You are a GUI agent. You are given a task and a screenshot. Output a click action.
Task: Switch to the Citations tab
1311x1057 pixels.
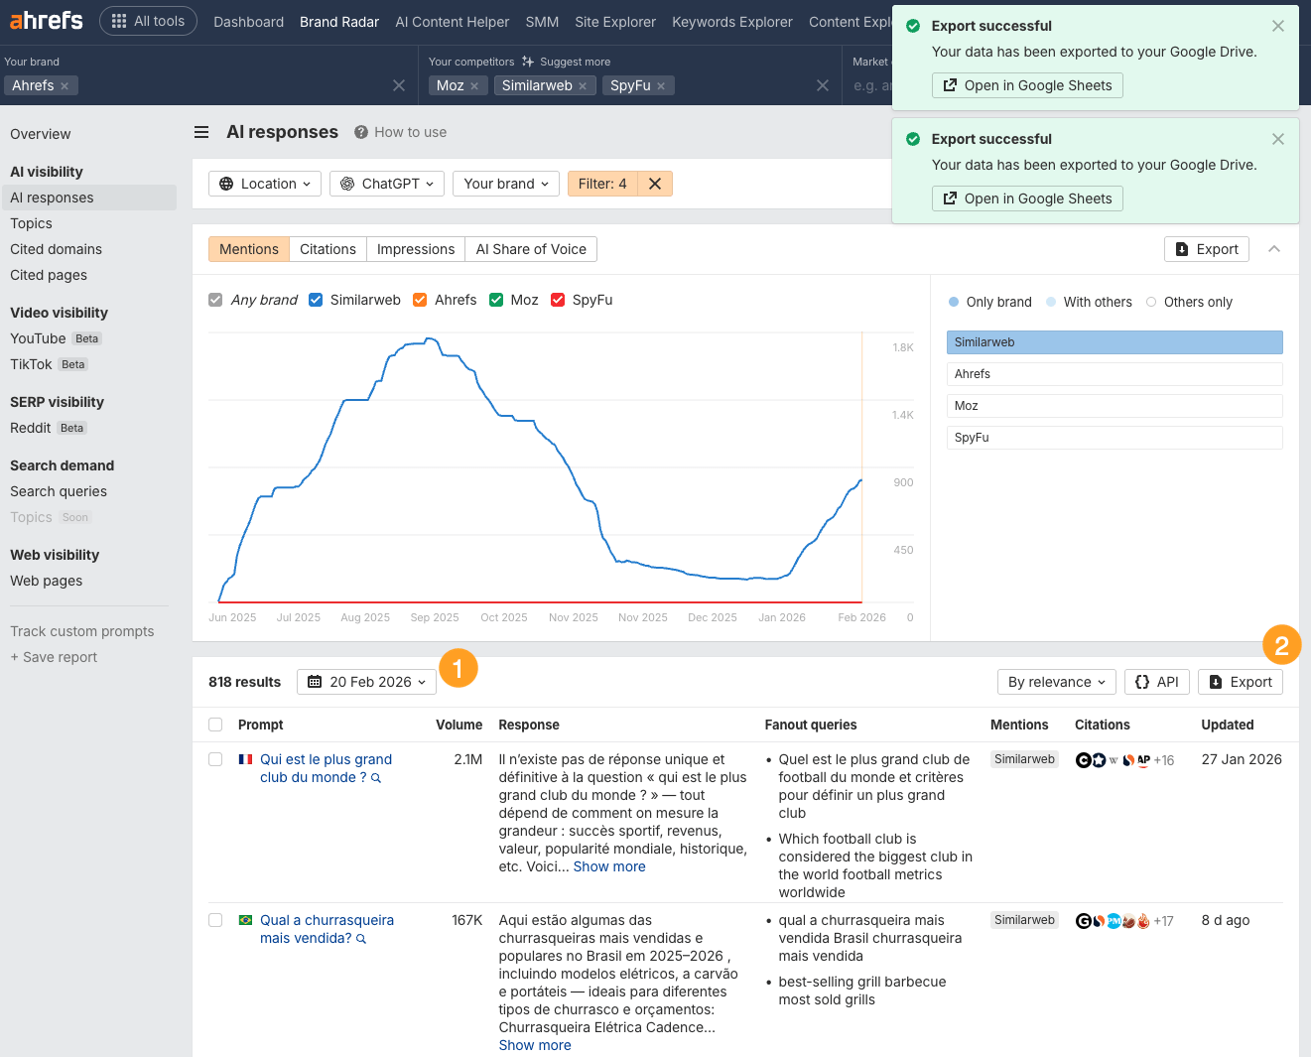click(x=328, y=249)
